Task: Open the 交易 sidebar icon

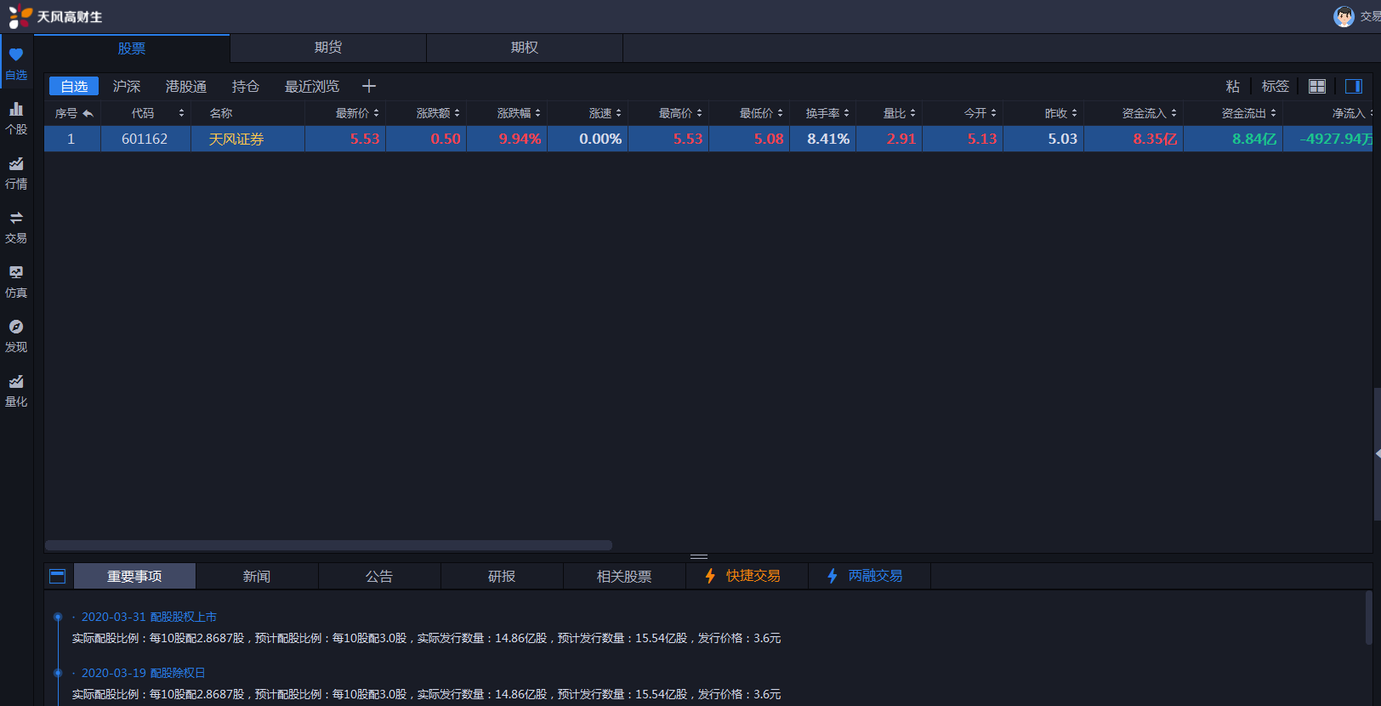Action: [x=16, y=218]
